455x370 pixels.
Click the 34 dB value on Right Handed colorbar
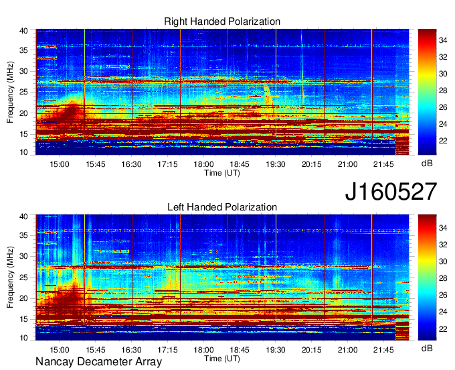tap(443, 40)
